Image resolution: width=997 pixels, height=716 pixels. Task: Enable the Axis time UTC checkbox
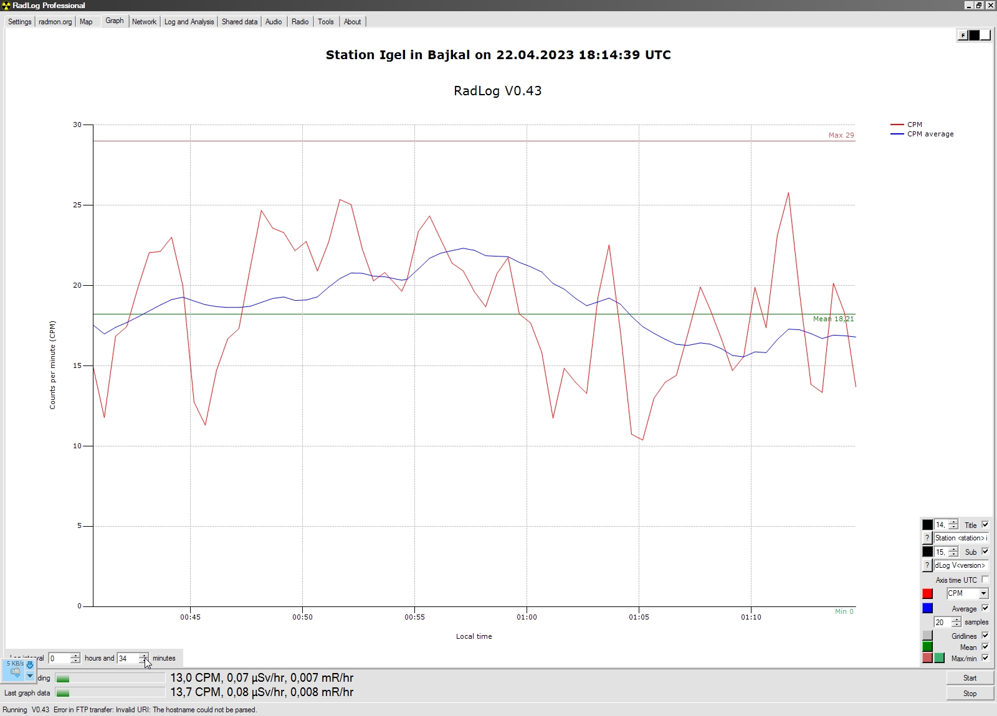(985, 580)
